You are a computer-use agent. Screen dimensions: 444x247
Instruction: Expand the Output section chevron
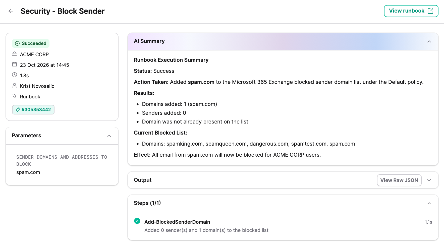click(x=429, y=180)
